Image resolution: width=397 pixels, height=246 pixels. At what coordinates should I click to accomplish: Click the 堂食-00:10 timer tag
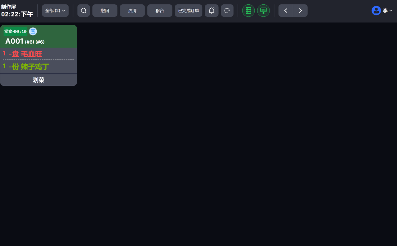tap(15, 32)
